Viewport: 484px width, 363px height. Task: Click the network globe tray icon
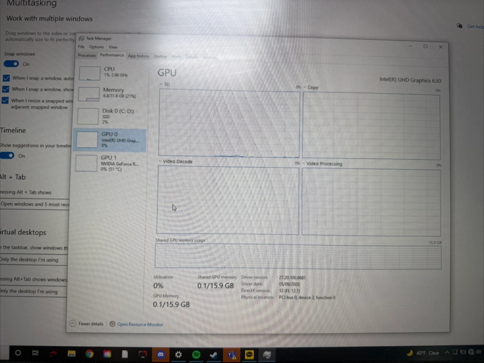(x=471, y=352)
